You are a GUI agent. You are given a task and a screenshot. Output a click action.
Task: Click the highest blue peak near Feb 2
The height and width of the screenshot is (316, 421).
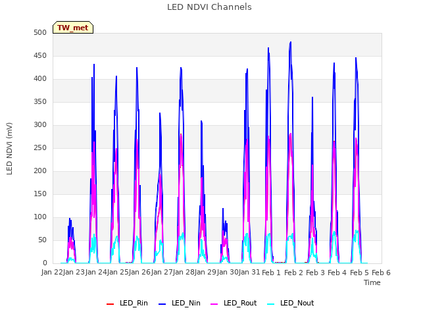tap(291, 42)
